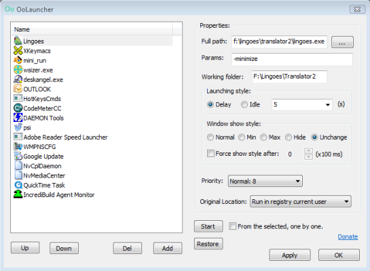Select the CodeMeterCC icon
This screenshot has height=271, width=370.
tap(18, 108)
